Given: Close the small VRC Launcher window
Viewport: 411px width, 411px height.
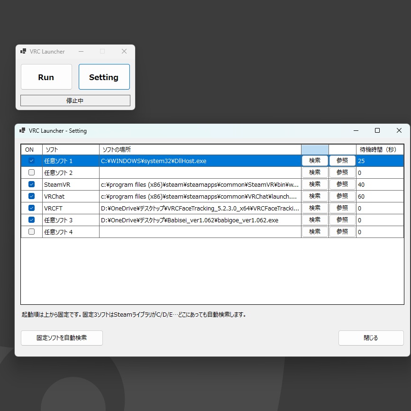Looking at the screenshot, I should point(124,51).
